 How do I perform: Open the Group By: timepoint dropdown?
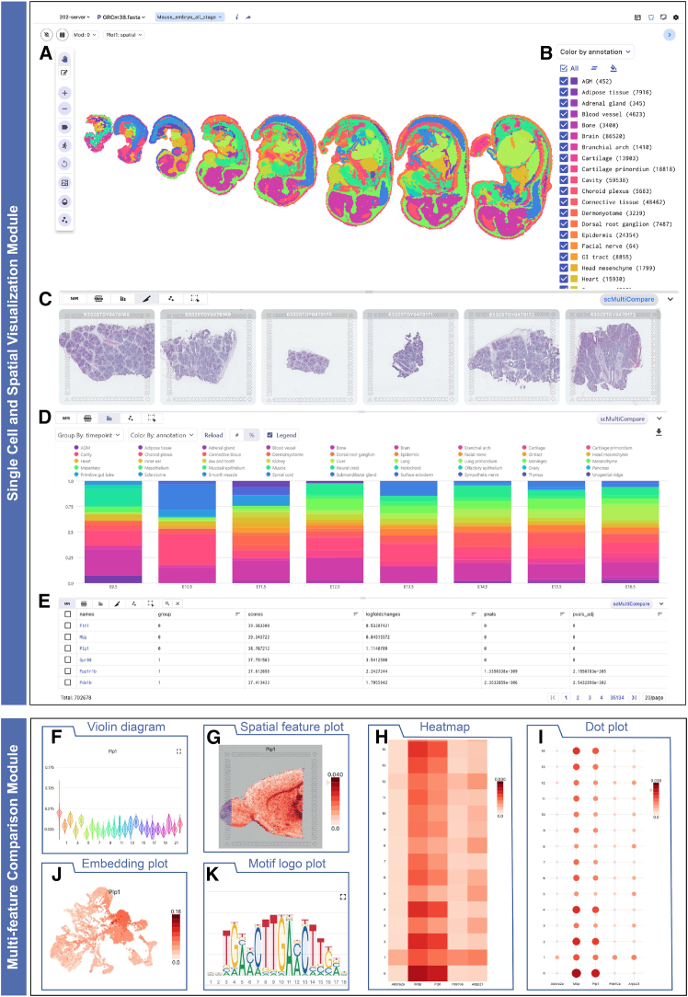pos(89,436)
